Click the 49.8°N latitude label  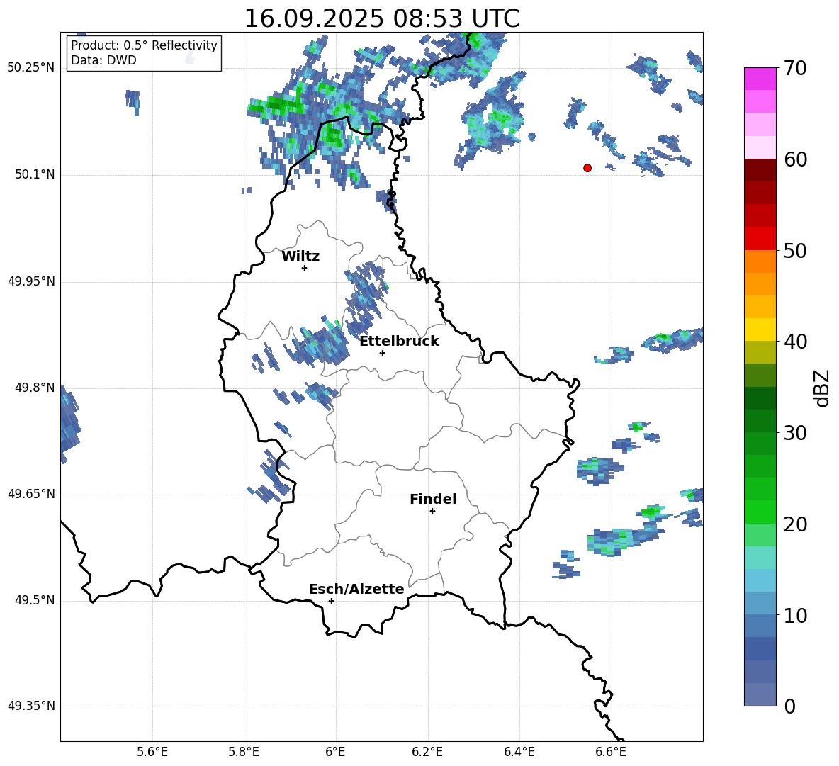pos(35,388)
